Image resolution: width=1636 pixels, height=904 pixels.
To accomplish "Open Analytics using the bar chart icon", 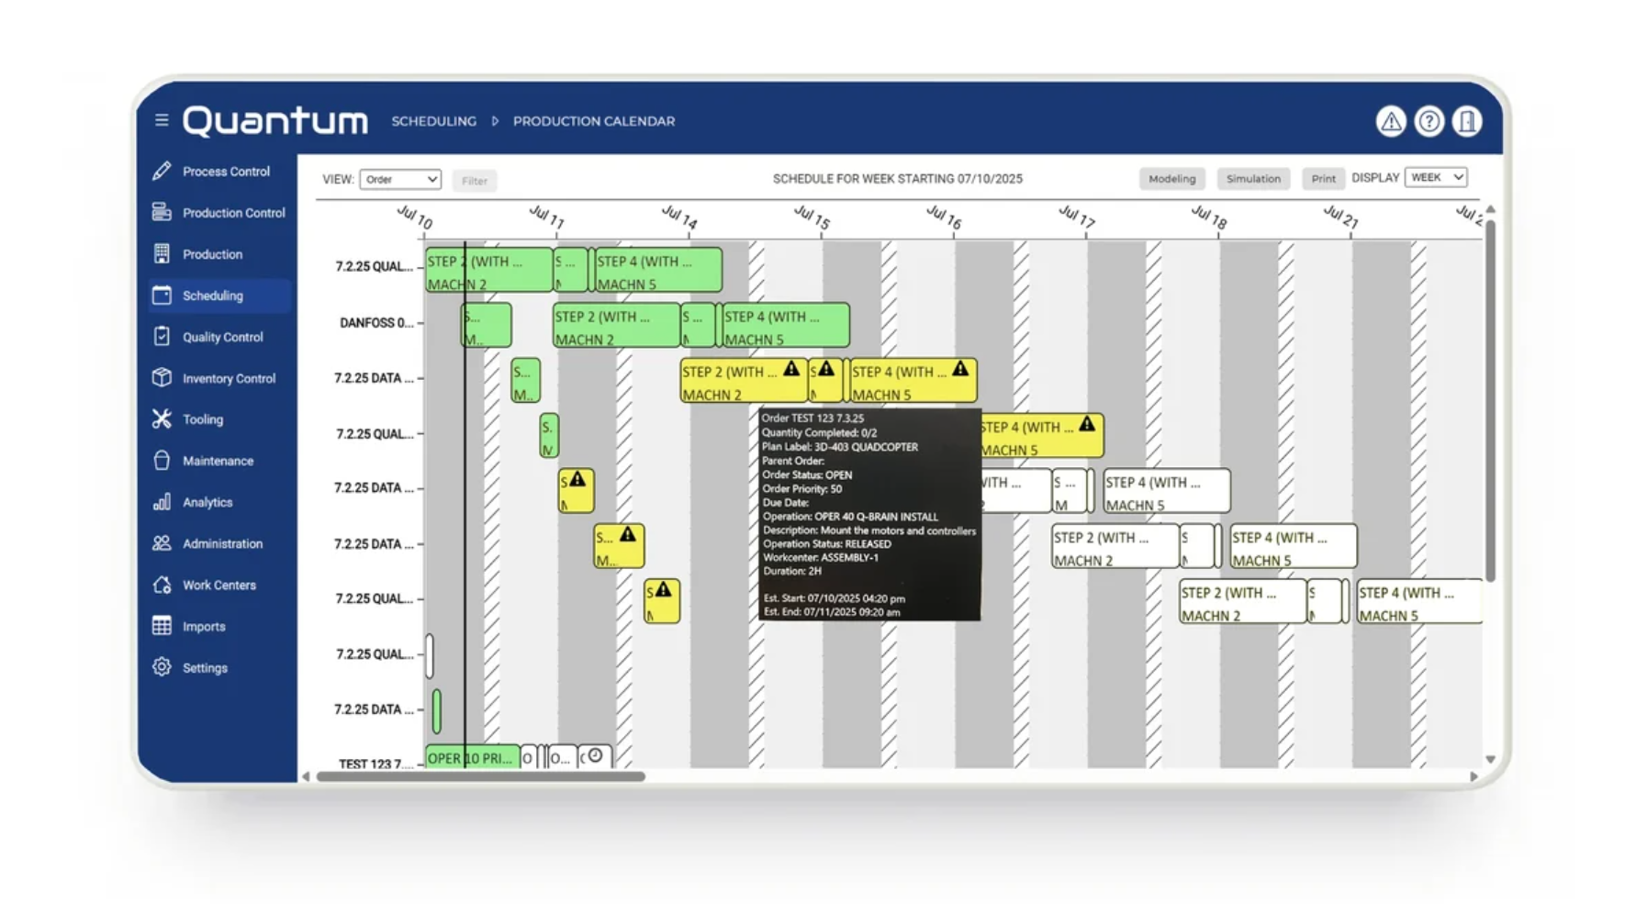I will coord(162,502).
